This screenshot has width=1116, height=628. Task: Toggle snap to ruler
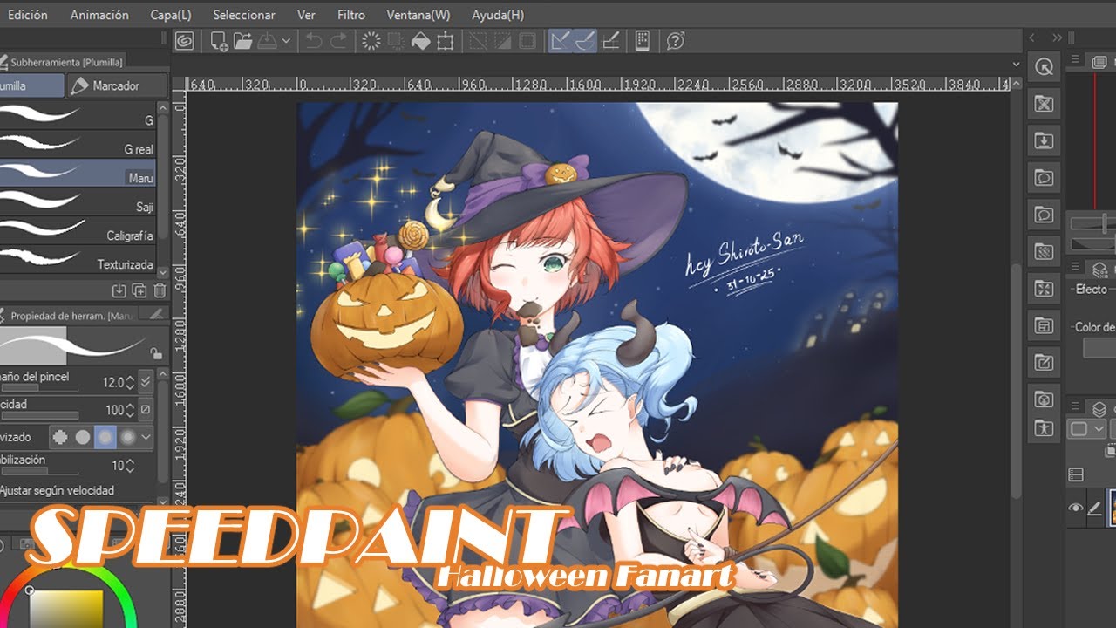[560, 41]
